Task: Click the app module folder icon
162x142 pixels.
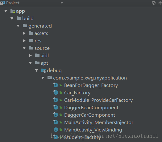Action: 13,11
